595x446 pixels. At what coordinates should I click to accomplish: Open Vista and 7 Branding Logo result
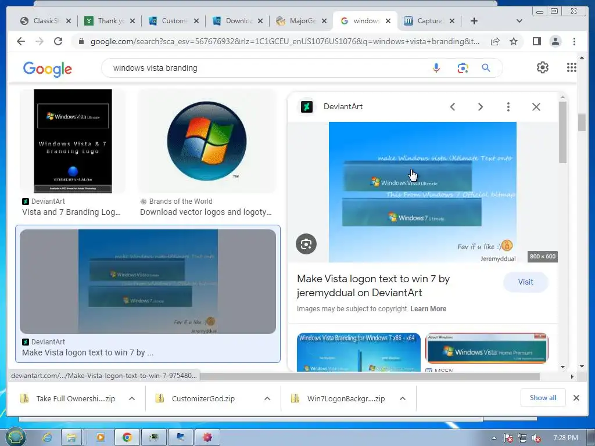pyautogui.click(x=71, y=212)
